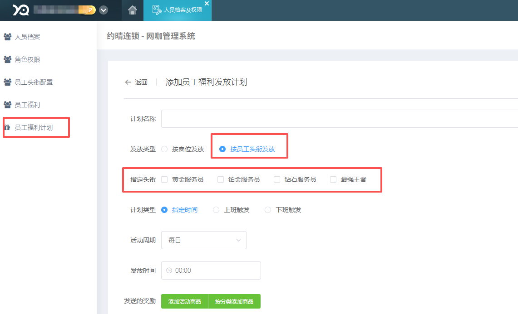Click the 约晴连锁 - 网咖管理系统 title

[151, 36]
